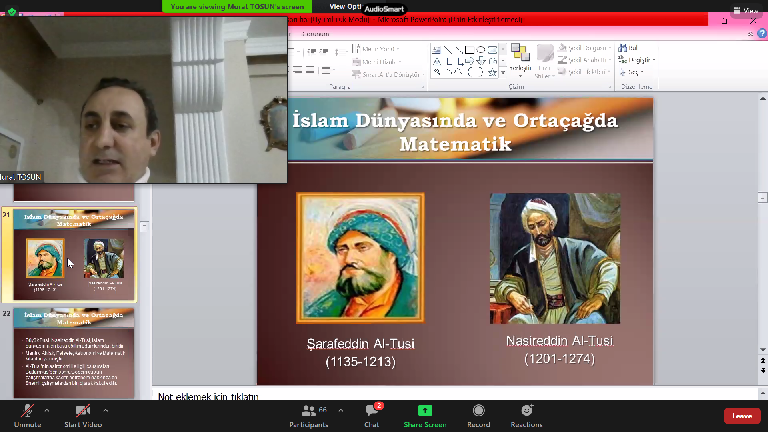Open the Participants panel showing 66
The image size is (768, 432).
pyautogui.click(x=309, y=416)
